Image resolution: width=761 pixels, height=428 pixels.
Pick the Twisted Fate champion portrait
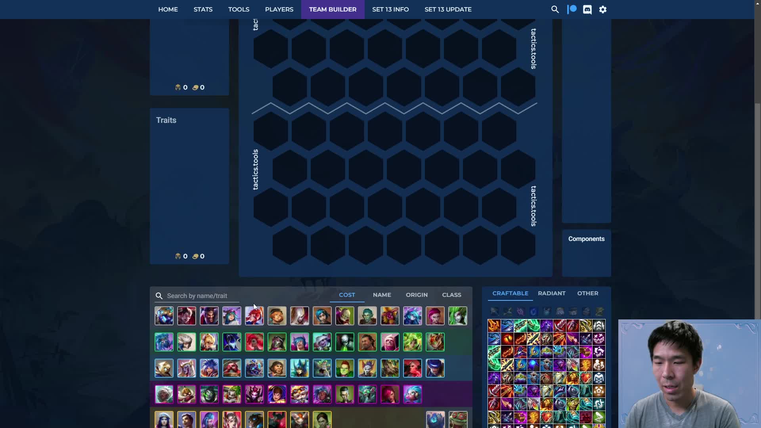point(435,368)
